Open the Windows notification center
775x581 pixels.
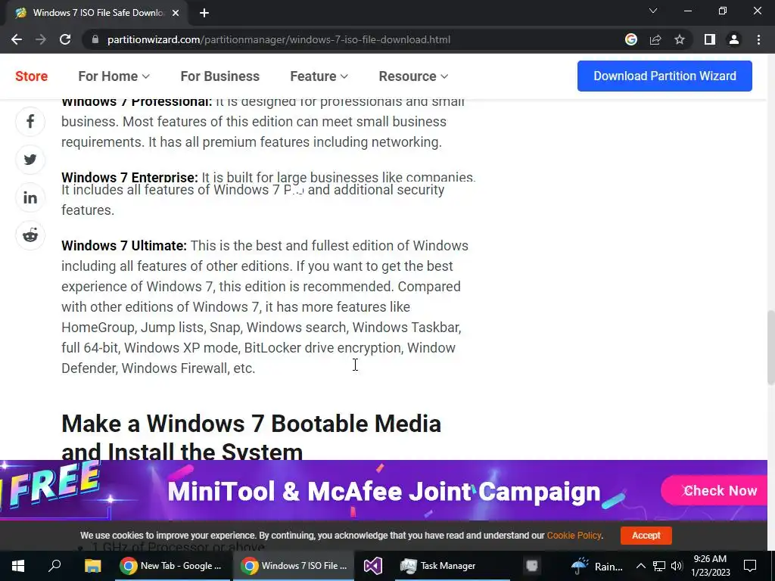(750, 566)
